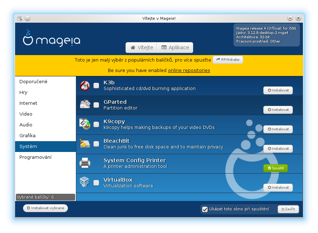Screen dimensions: 318x233
Task: Select the Programování category
Action: (x=45, y=157)
